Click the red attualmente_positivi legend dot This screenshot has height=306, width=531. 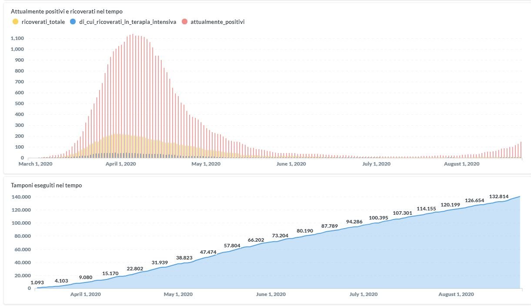click(184, 22)
